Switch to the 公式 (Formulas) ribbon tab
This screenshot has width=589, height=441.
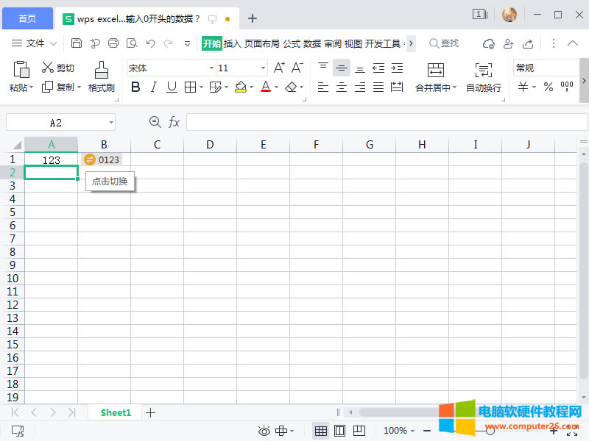292,43
